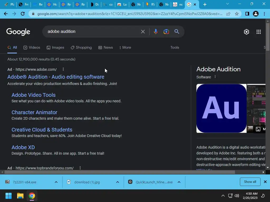Reload the current page
Screen dimensions: 270x202
[x=23, y=14]
